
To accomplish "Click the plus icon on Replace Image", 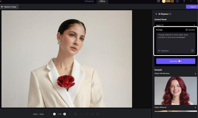I will point(2,7).
